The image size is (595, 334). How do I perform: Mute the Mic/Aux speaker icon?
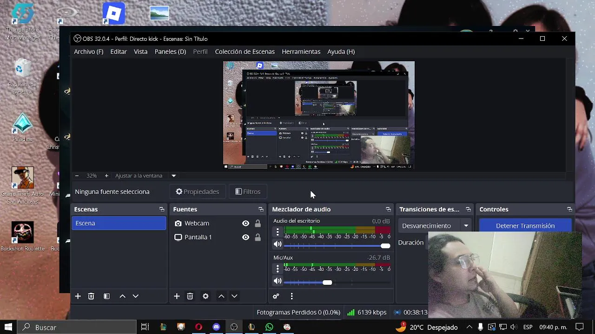coord(278,281)
